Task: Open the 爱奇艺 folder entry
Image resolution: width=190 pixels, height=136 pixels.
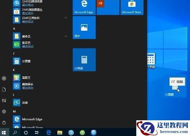Action: point(40,36)
